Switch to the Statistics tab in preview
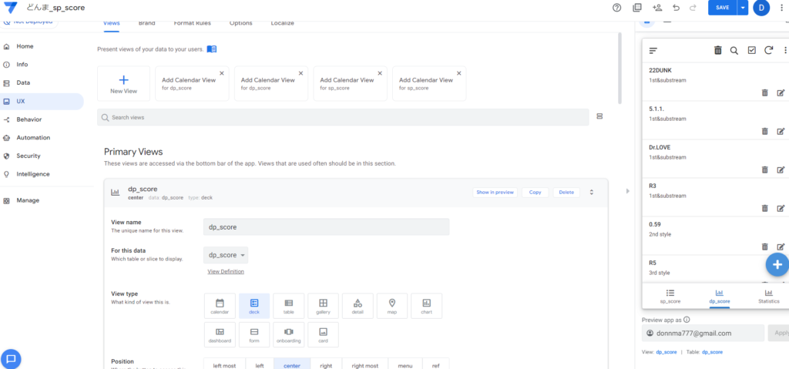Image resolution: width=789 pixels, height=369 pixels. click(x=768, y=296)
